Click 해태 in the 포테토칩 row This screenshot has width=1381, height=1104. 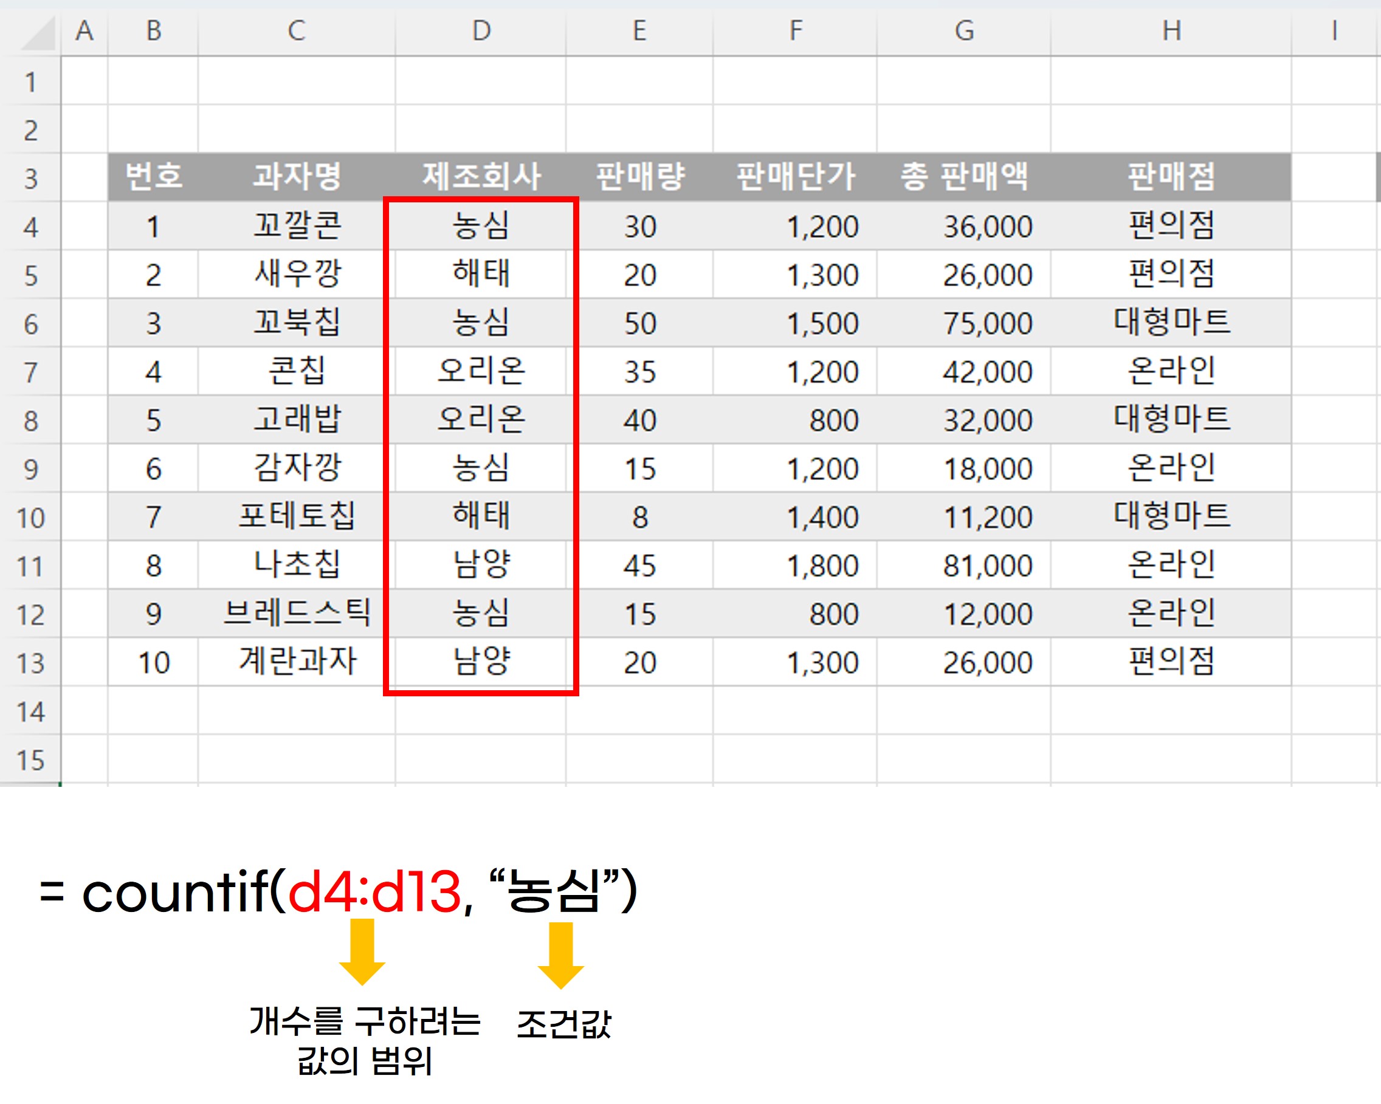click(x=481, y=516)
